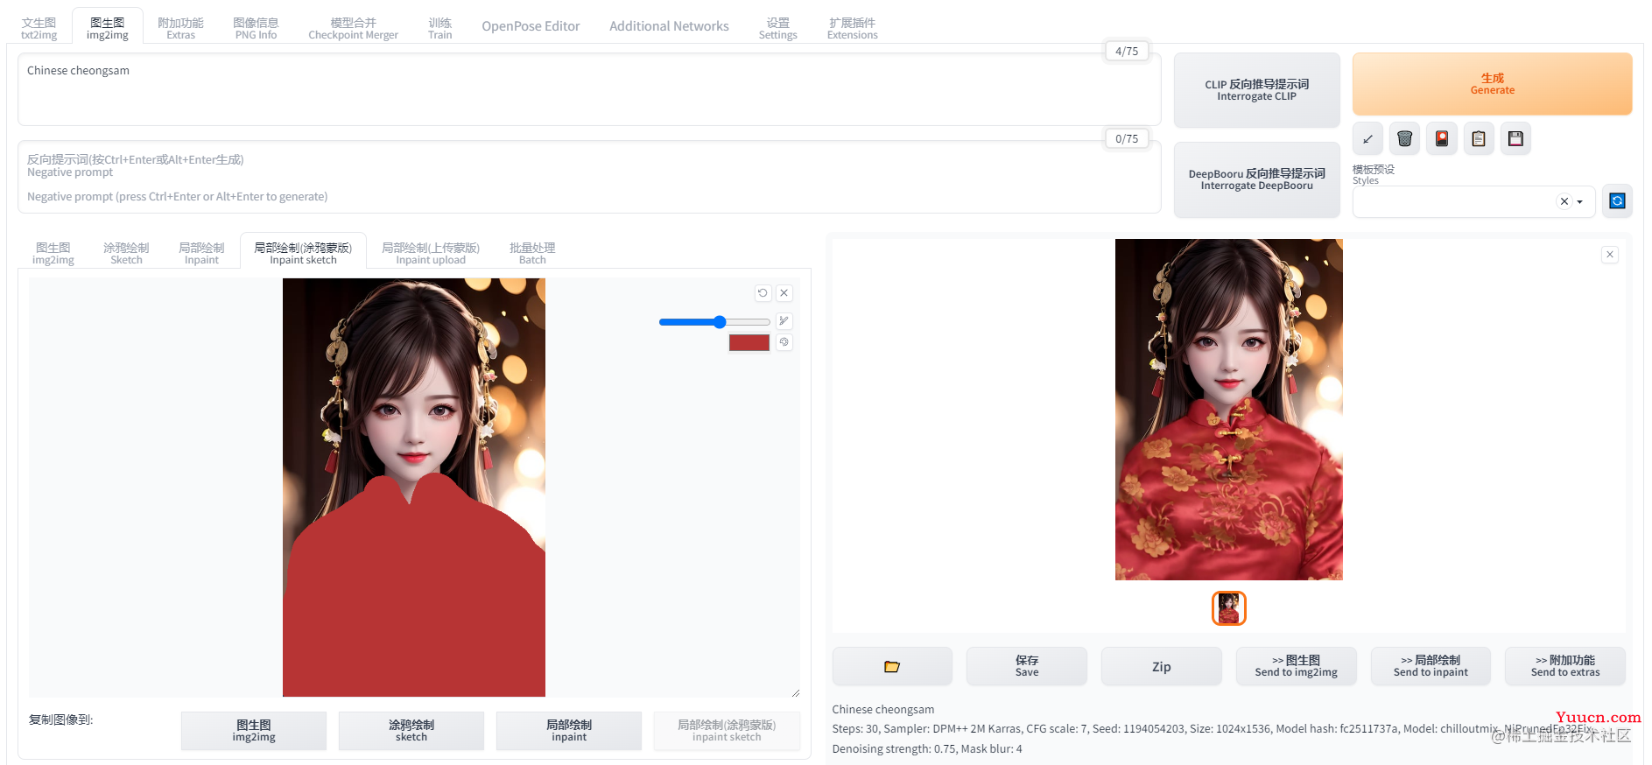Switch to the txt2img tab
1652x765 pixels.
(39, 28)
